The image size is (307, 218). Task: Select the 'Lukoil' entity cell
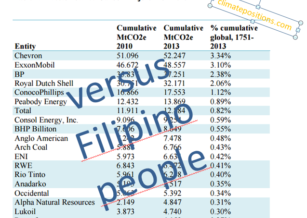pos(25,212)
